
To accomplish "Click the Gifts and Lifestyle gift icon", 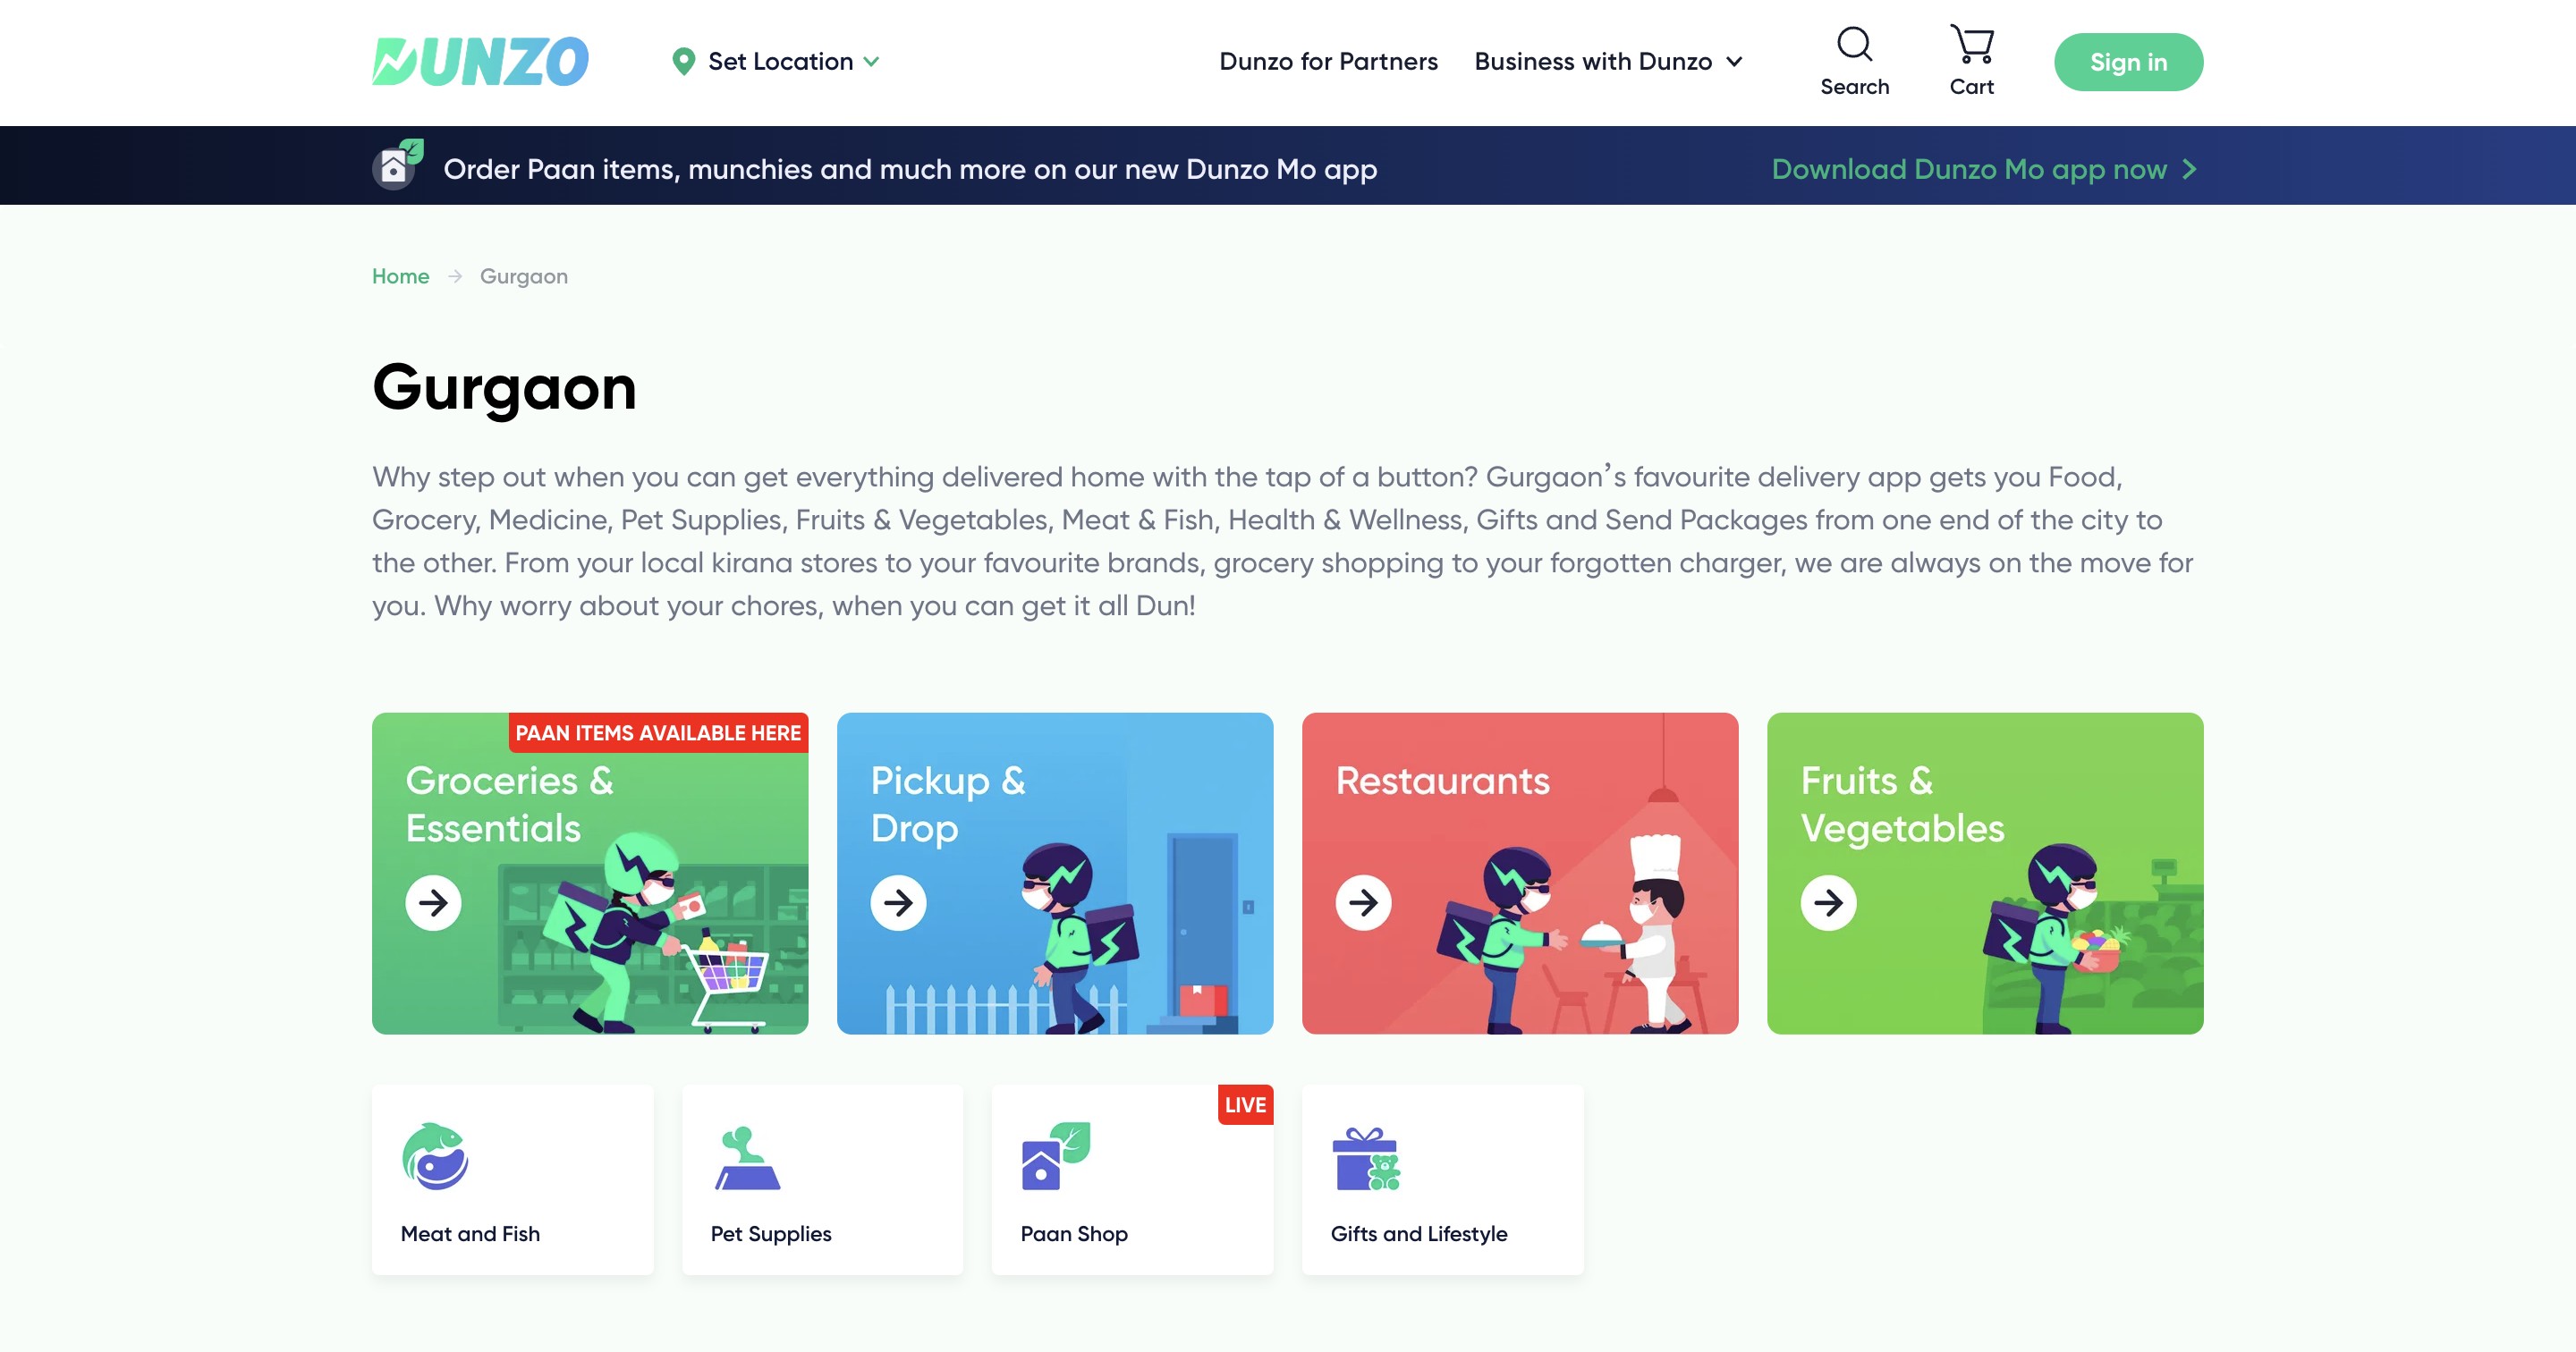I will 1365,1158.
